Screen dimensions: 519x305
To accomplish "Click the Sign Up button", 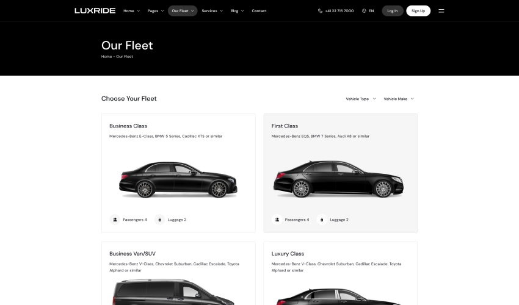I will [418, 11].
